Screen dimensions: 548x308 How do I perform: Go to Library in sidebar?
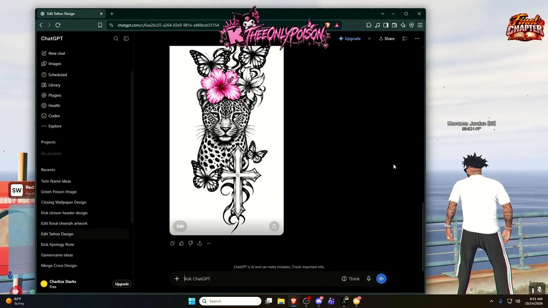click(x=51, y=85)
